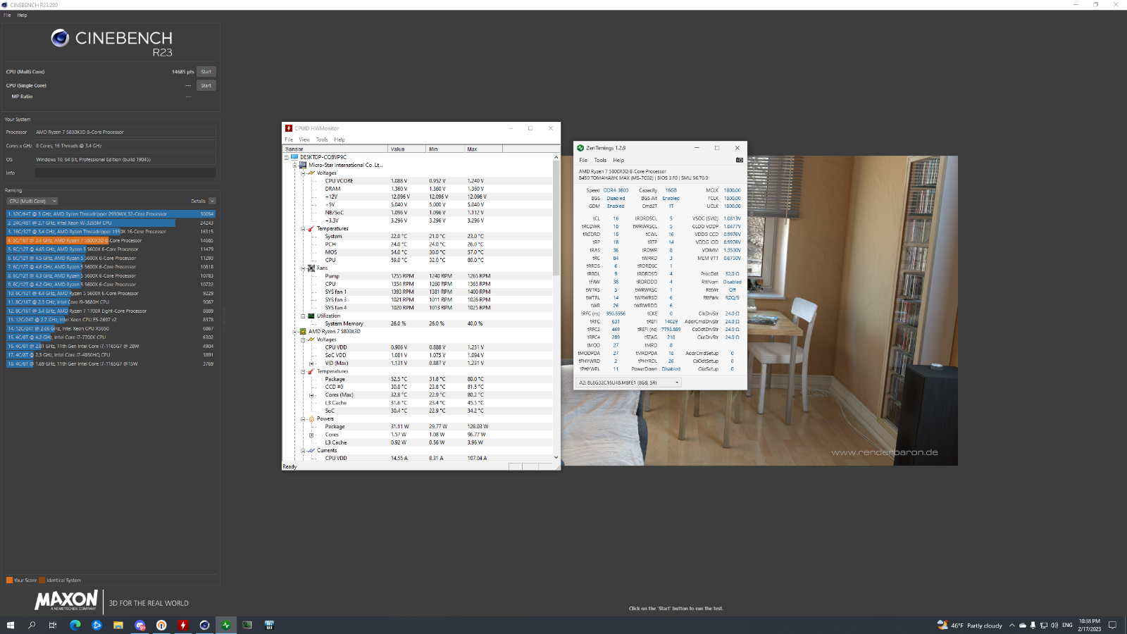
Task: Open the CPU (Multi Core) ranking dropdown
Action: point(32,201)
